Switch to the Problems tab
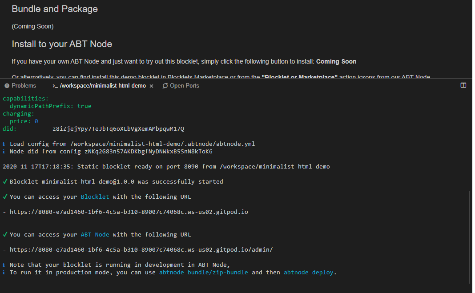 pos(24,85)
